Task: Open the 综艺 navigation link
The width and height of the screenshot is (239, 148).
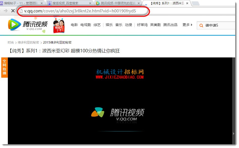Action: click(x=97, y=25)
